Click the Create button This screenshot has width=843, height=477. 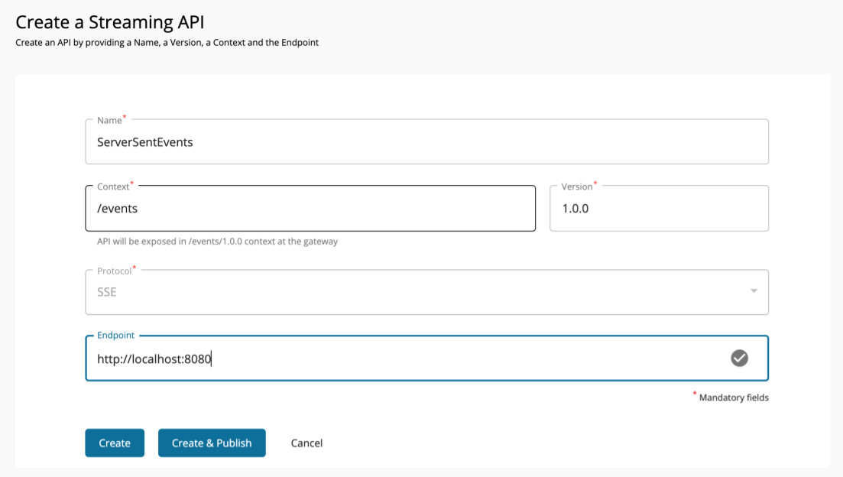tap(114, 443)
